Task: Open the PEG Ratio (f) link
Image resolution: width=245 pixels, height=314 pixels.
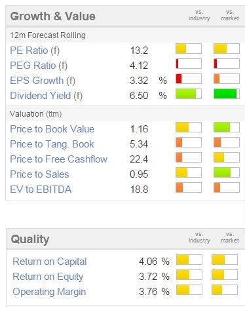Action: pos(39,66)
